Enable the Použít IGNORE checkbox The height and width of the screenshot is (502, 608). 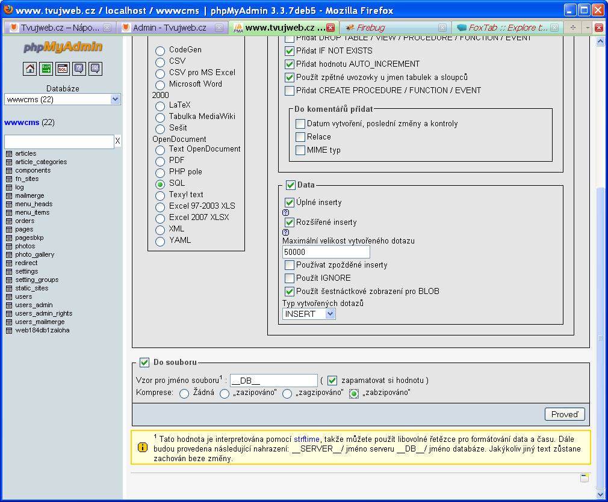pos(290,278)
